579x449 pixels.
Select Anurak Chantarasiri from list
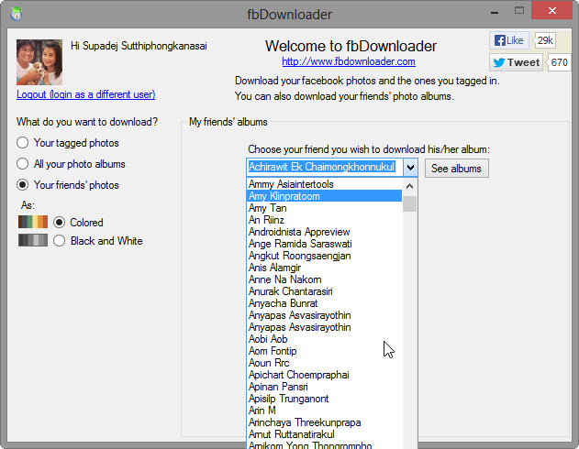pyautogui.click(x=324, y=291)
